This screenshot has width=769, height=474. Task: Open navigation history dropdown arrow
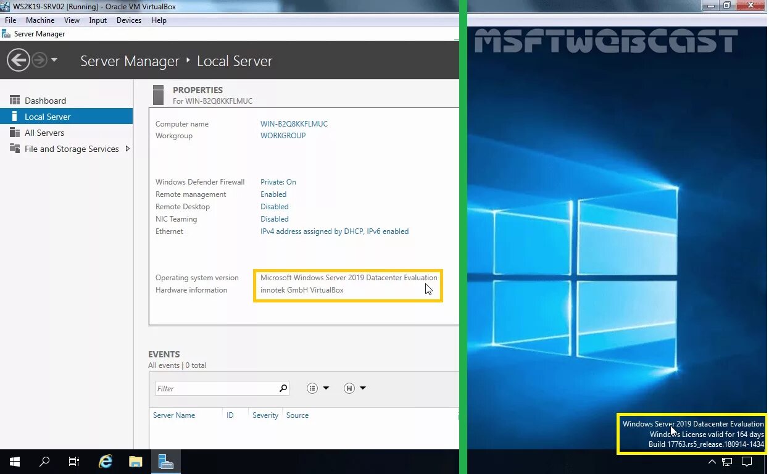pos(54,60)
